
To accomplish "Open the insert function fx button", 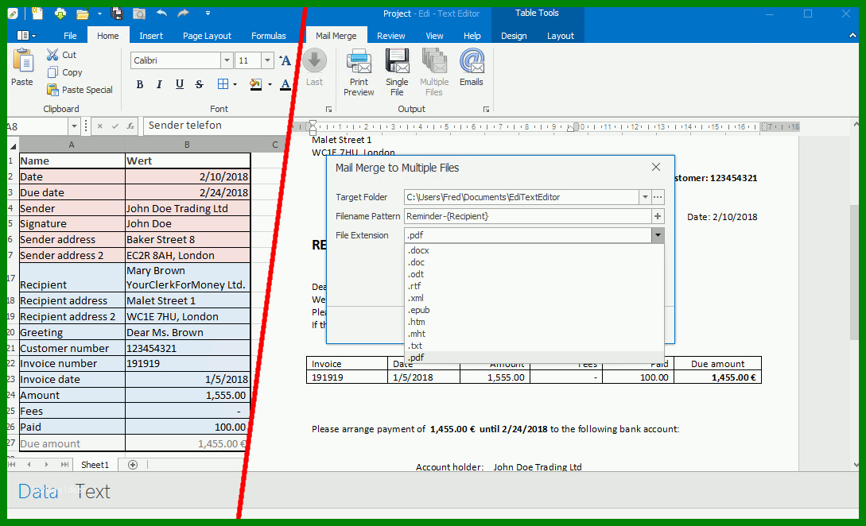I will click(x=130, y=126).
